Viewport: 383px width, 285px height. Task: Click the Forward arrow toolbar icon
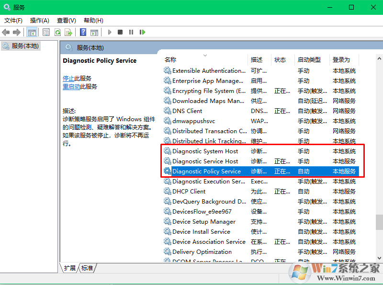17,32
